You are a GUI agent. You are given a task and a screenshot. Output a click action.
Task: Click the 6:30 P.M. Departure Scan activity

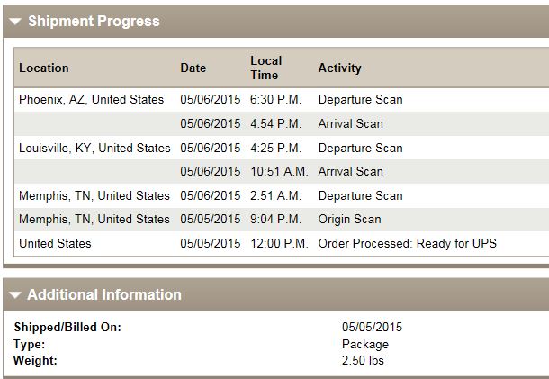pyautogui.click(x=360, y=100)
